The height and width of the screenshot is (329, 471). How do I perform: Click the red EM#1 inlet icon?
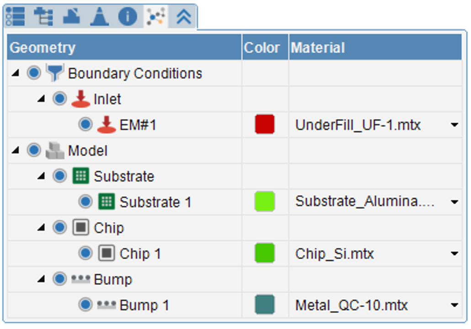point(107,124)
